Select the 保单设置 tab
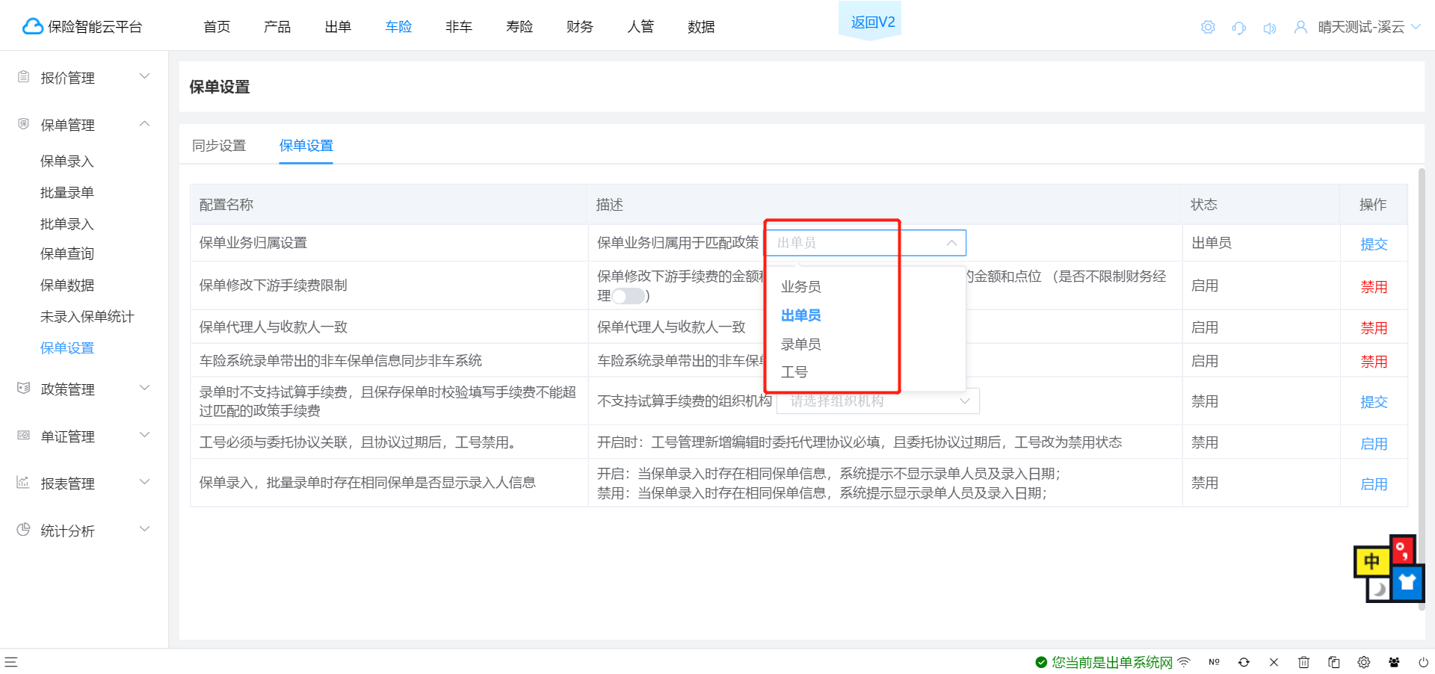Screen dimensions: 1435x674 pos(306,146)
